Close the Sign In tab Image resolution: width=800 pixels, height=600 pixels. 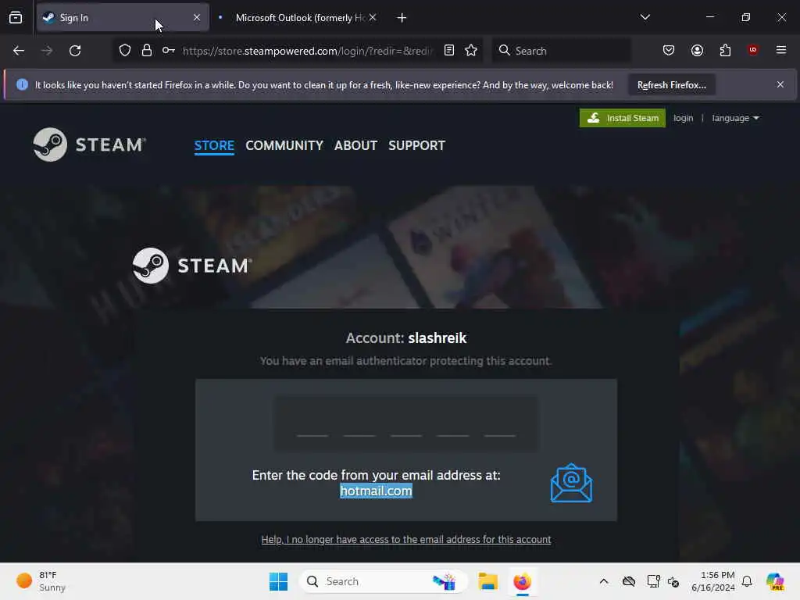pyautogui.click(x=197, y=18)
